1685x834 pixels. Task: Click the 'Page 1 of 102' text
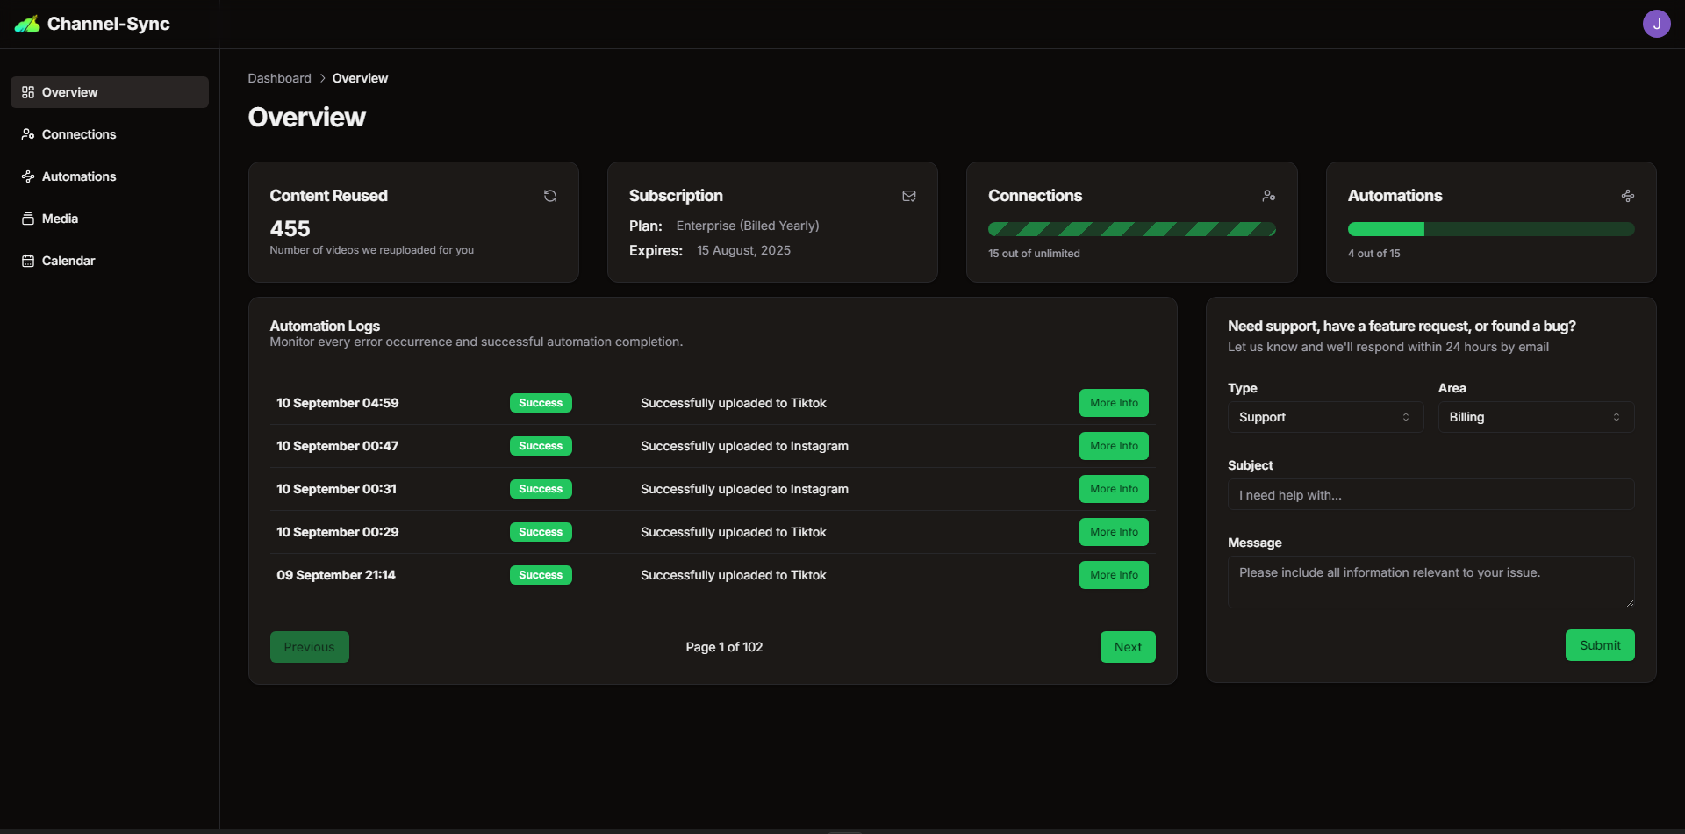click(x=724, y=647)
